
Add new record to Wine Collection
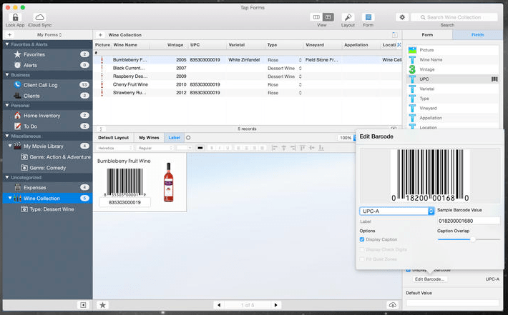tap(100, 34)
